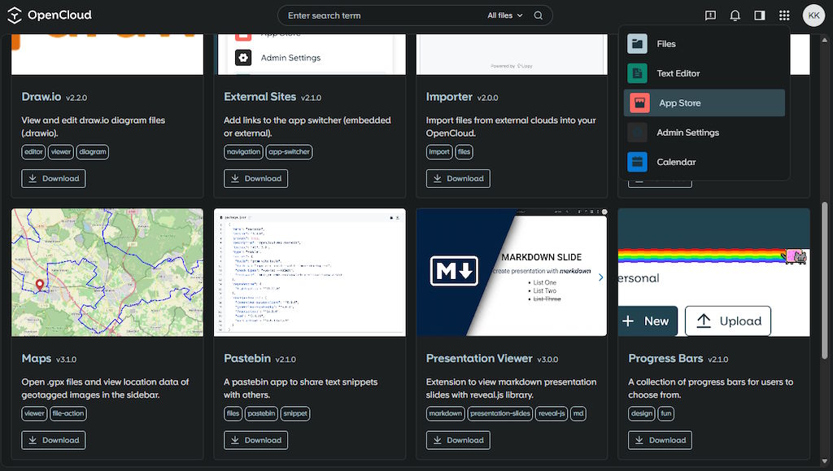833x471 pixels.
Task: Open the feedback speech bubble icon
Action: tap(710, 15)
